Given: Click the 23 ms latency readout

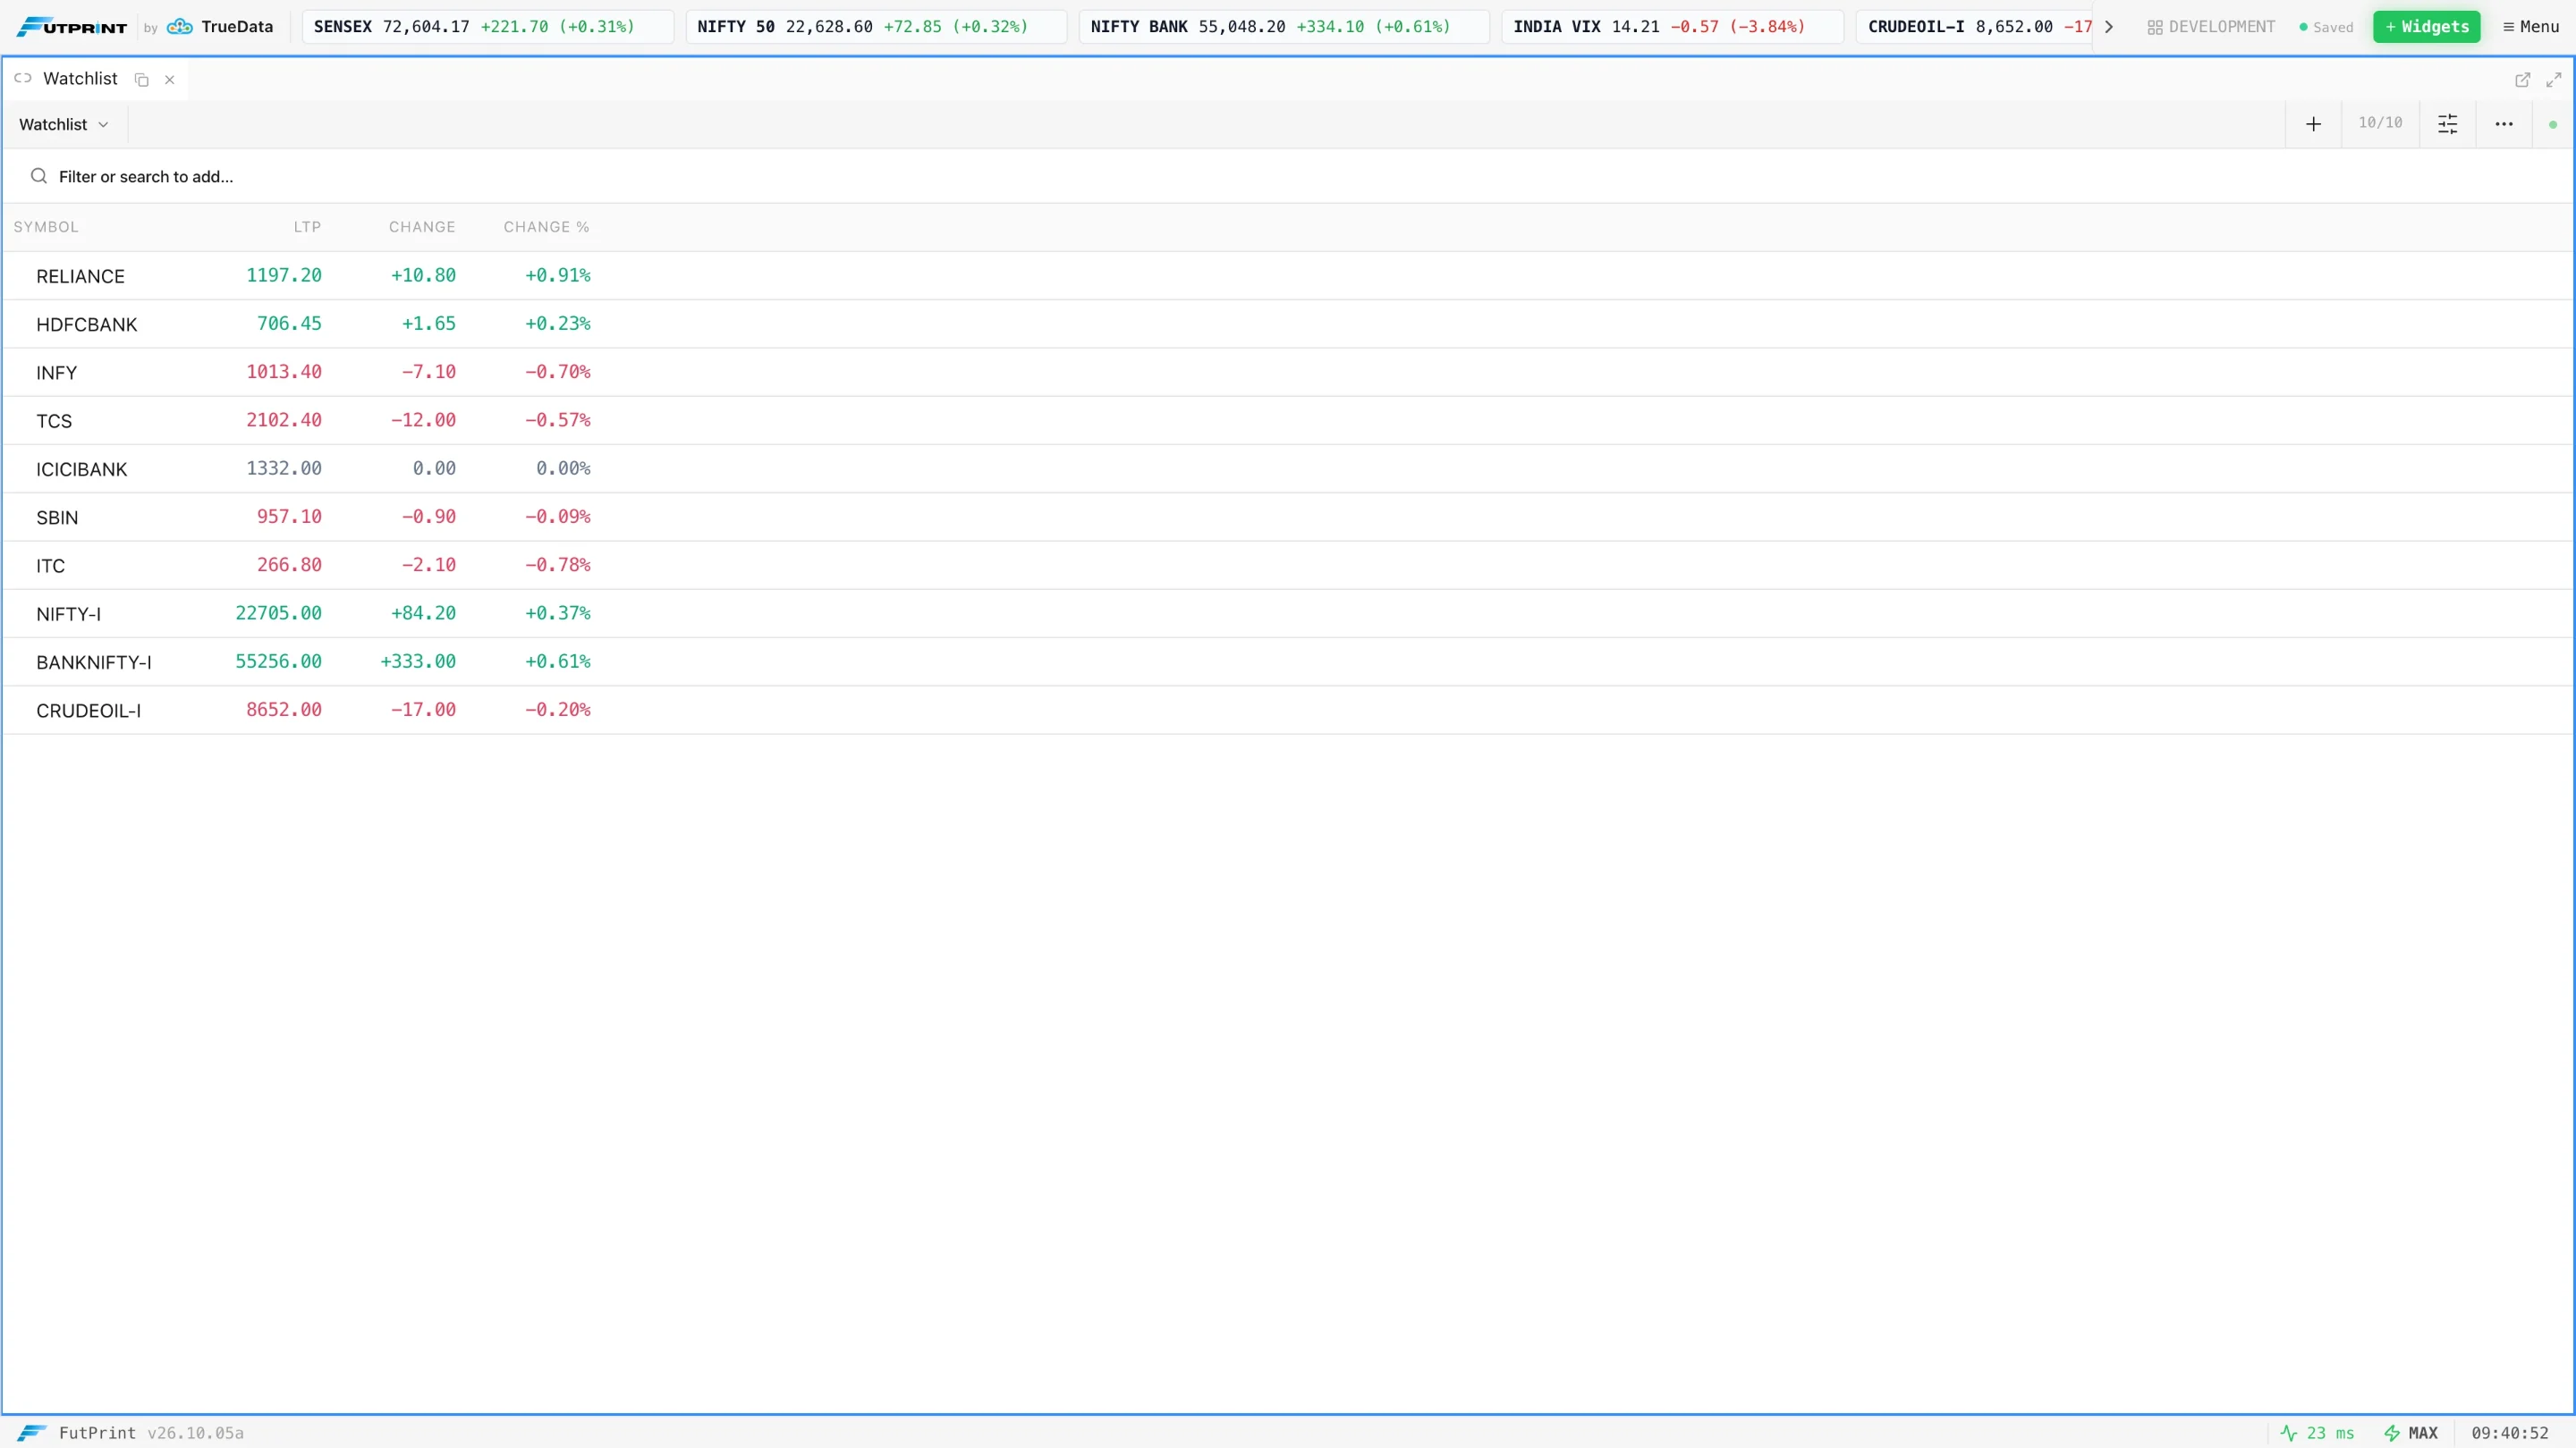Looking at the screenshot, I should [2330, 1432].
